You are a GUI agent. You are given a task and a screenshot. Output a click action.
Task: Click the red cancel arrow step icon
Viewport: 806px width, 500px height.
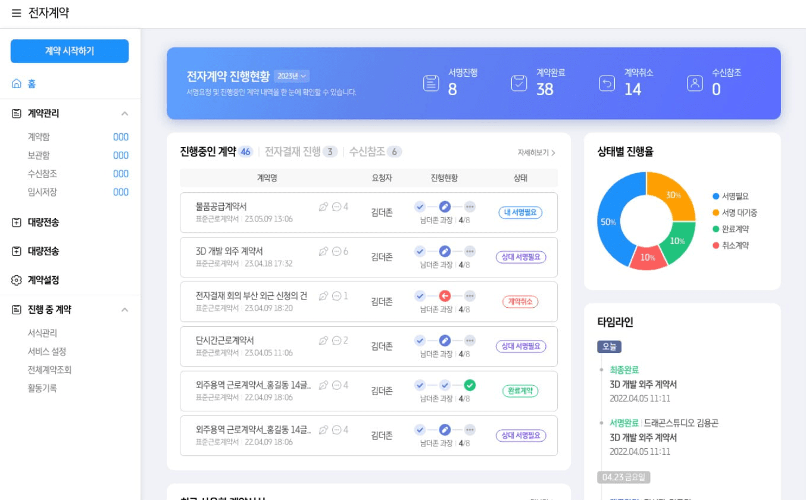tap(445, 296)
